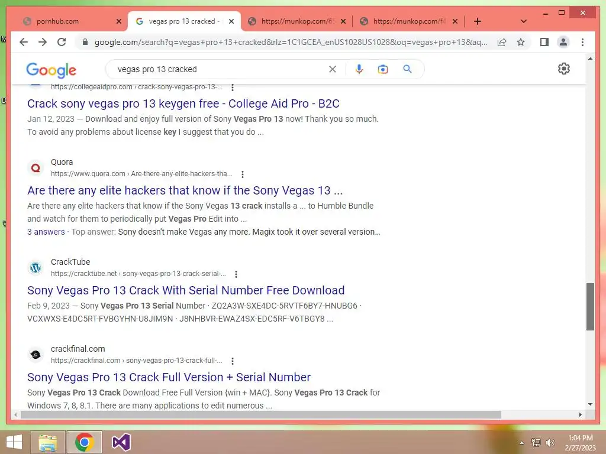Open the taskbar clock and date
The height and width of the screenshot is (454, 606).
580,442
